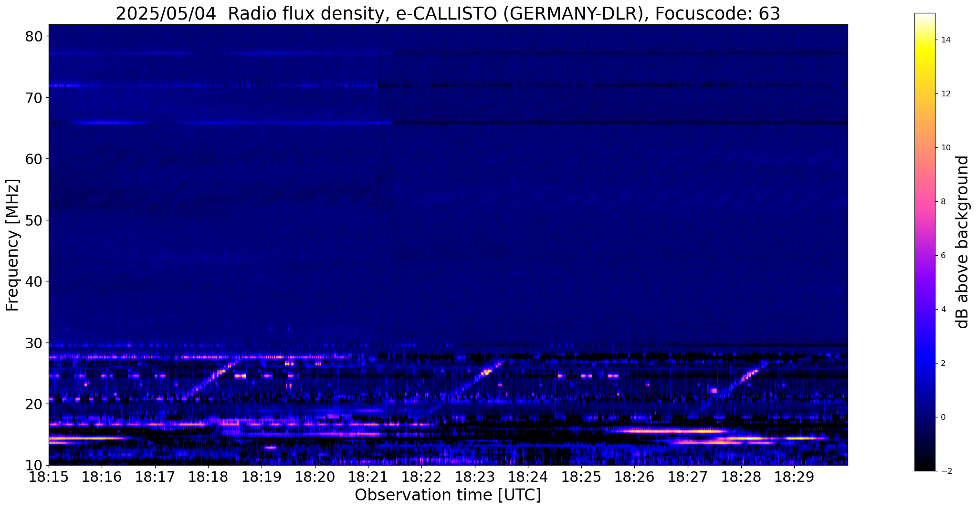Click the 70 MHz frequency tick label

click(x=34, y=98)
